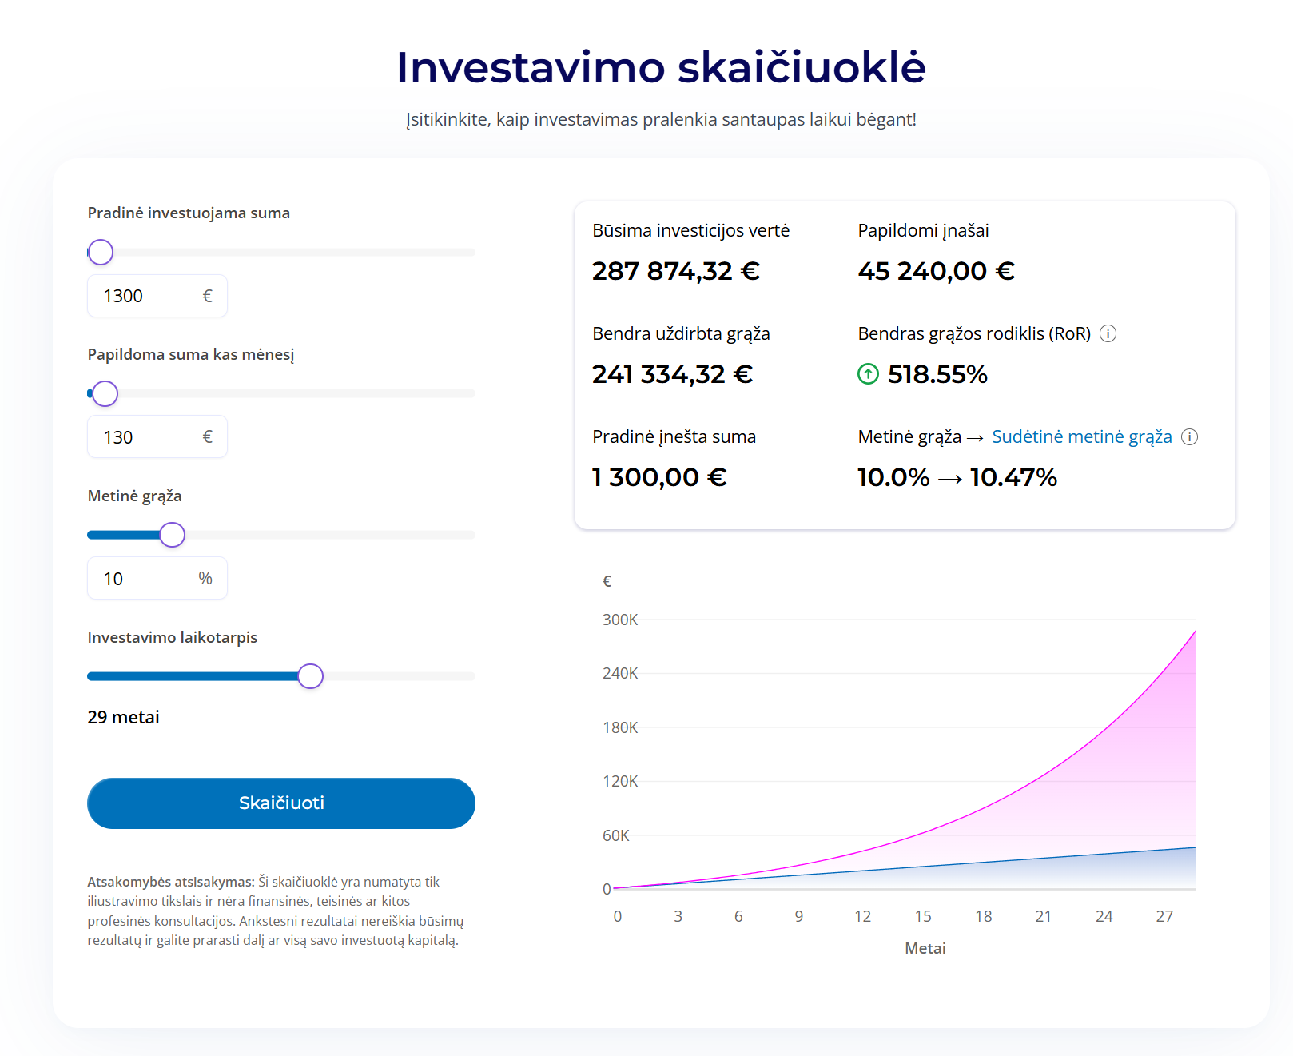Click the 287 874,32 € future value figure
Viewport: 1293px width, 1056px height.
[675, 271]
